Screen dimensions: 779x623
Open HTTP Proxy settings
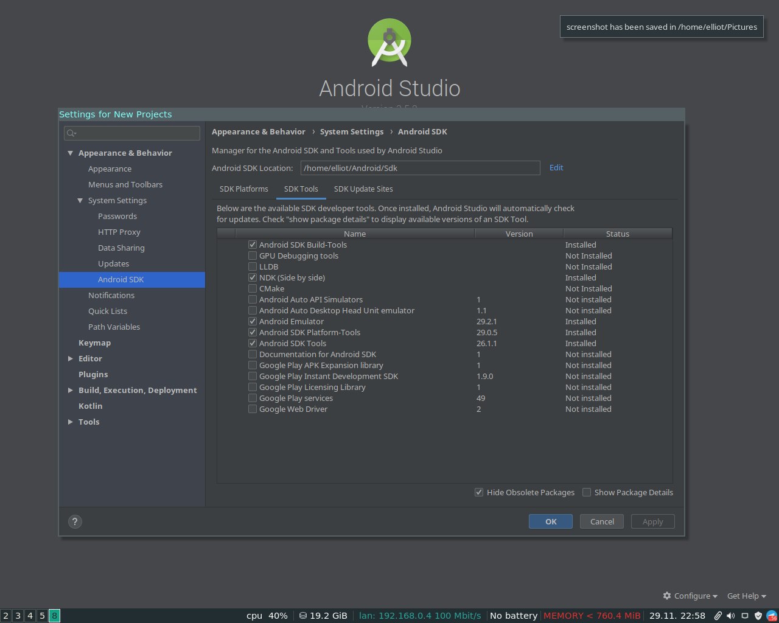pyautogui.click(x=119, y=232)
